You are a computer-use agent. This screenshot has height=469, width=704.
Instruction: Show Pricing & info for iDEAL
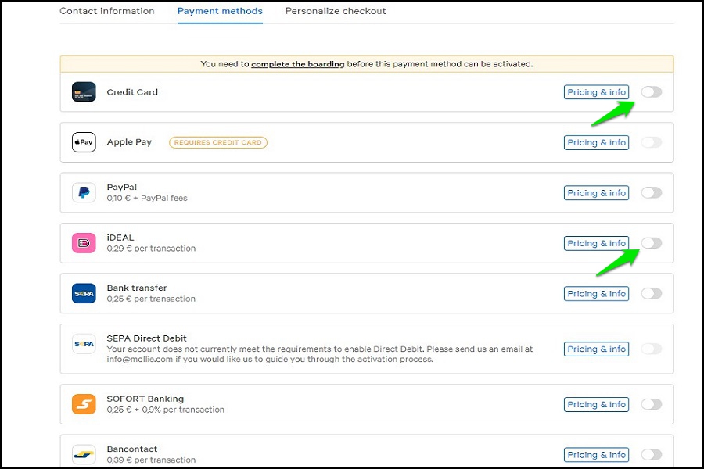coord(596,243)
